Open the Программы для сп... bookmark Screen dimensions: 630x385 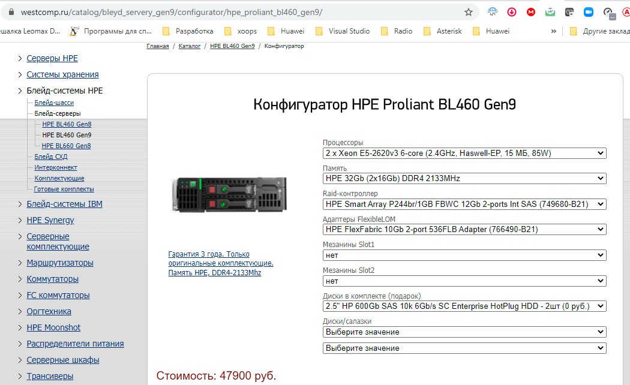click(x=110, y=31)
